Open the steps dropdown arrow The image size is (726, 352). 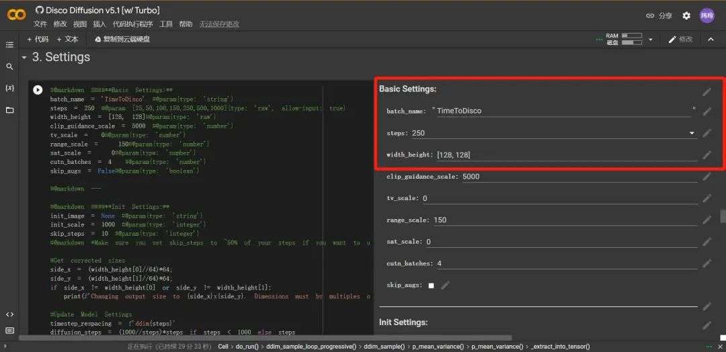tap(692, 133)
